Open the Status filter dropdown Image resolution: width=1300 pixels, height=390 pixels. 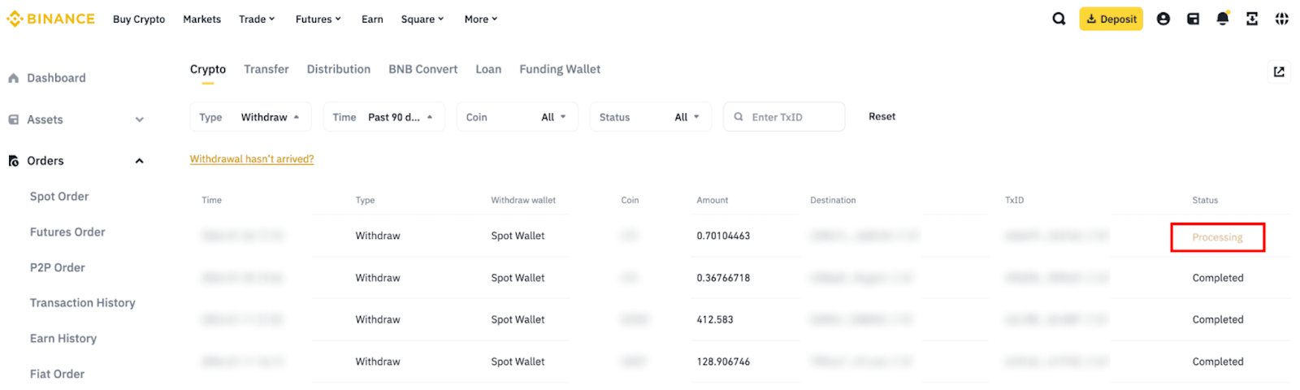click(x=650, y=117)
